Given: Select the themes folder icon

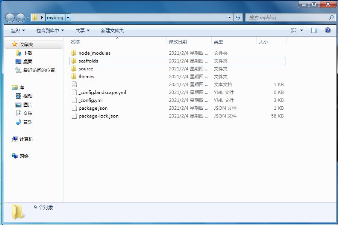Looking at the screenshot, I should (x=74, y=76).
